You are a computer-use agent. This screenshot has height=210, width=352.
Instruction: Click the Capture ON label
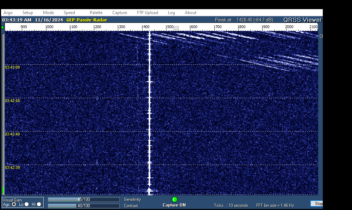click(174, 205)
